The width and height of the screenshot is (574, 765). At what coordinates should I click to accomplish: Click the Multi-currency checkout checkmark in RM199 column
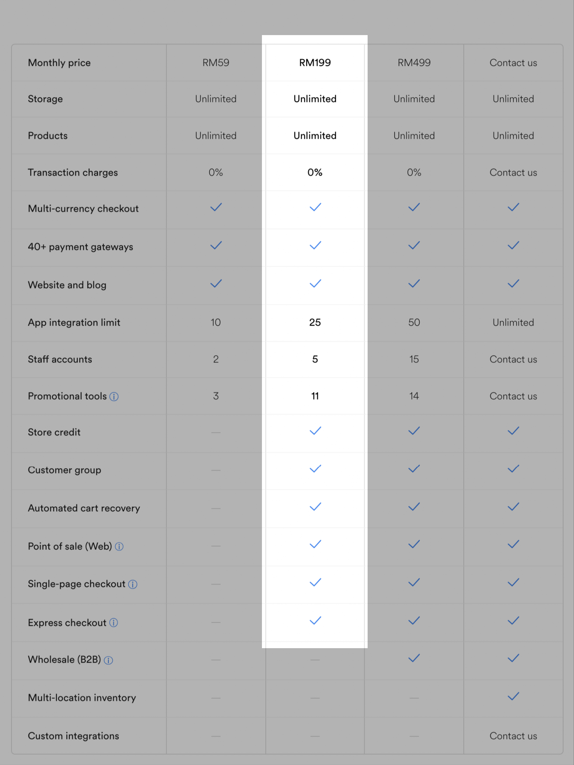coord(315,207)
